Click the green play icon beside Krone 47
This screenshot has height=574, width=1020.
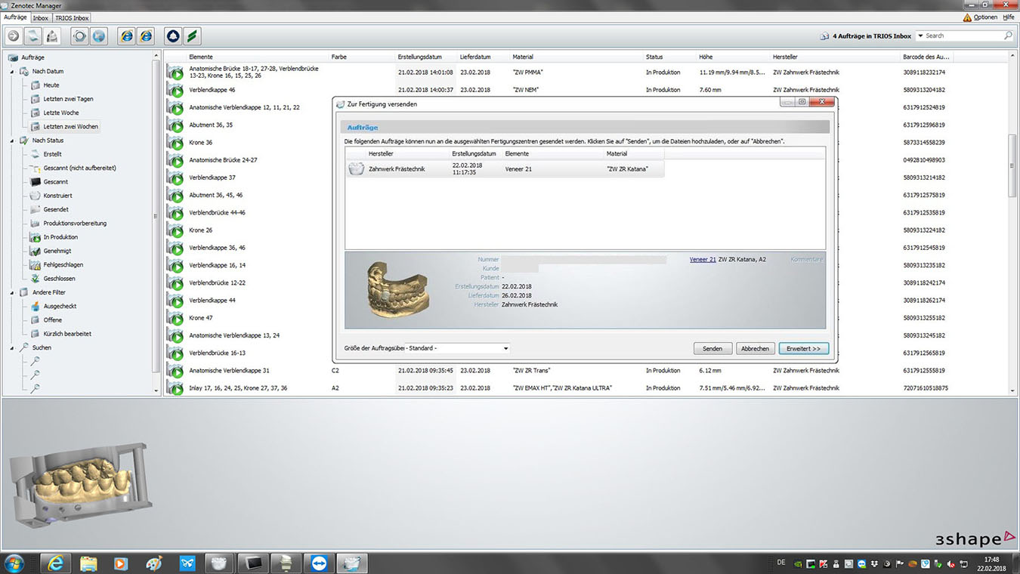(x=176, y=319)
